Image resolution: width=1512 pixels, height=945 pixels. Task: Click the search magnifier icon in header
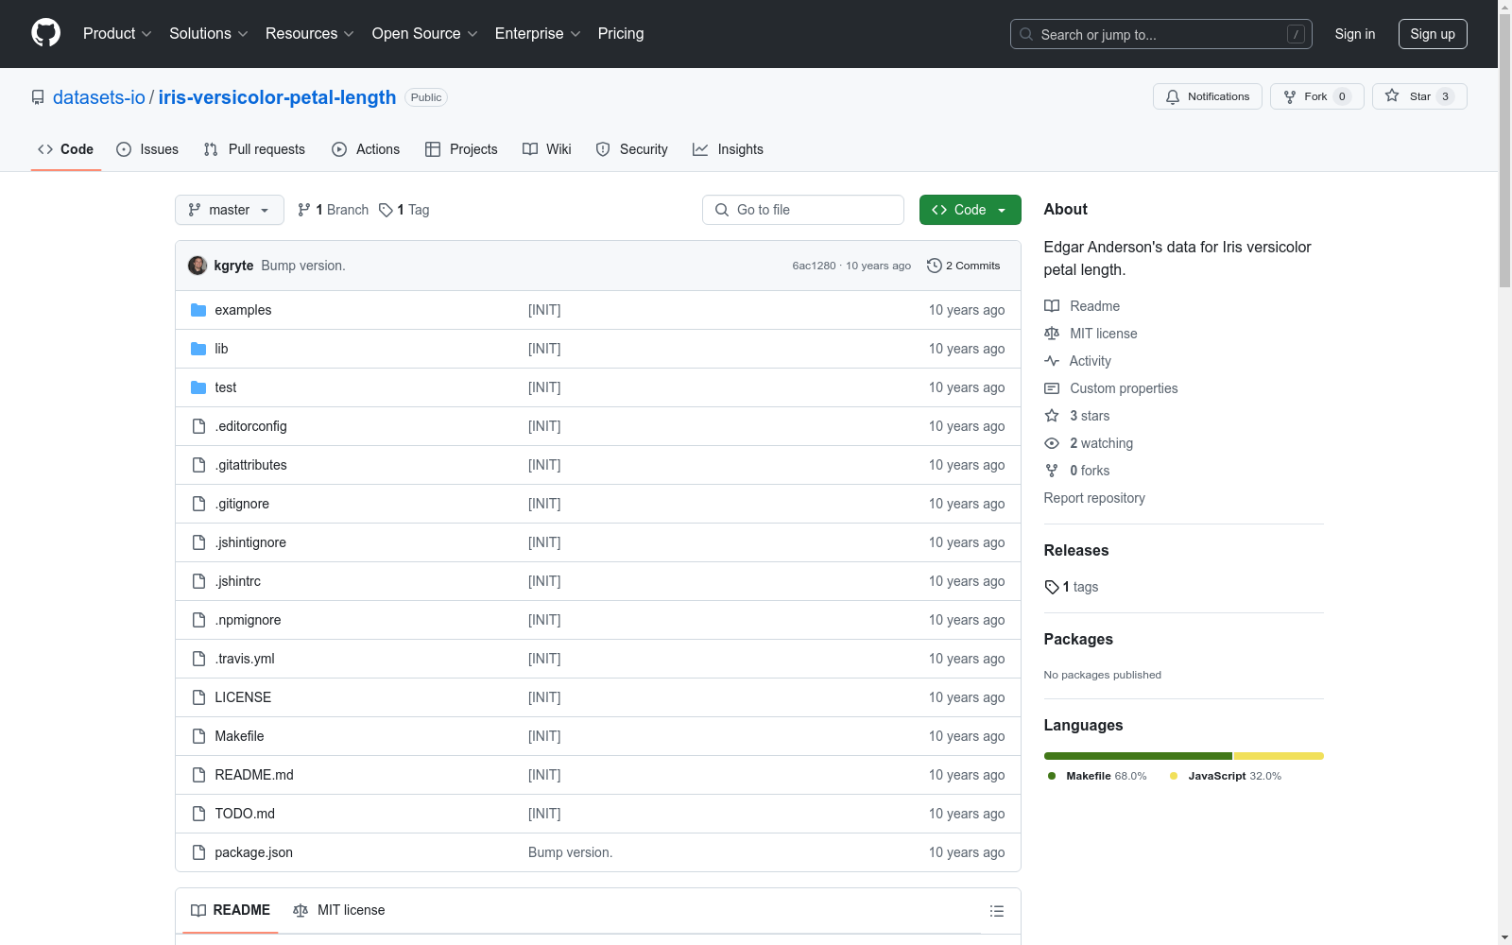click(x=1026, y=34)
